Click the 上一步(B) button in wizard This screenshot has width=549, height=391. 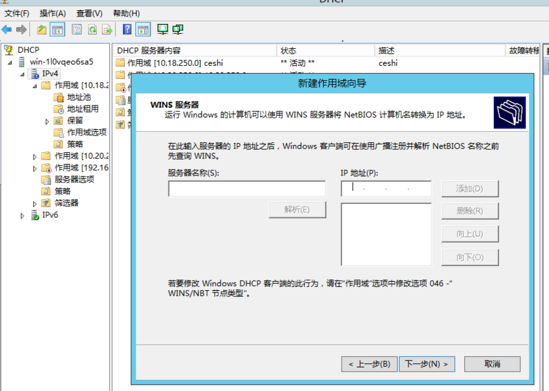369,364
